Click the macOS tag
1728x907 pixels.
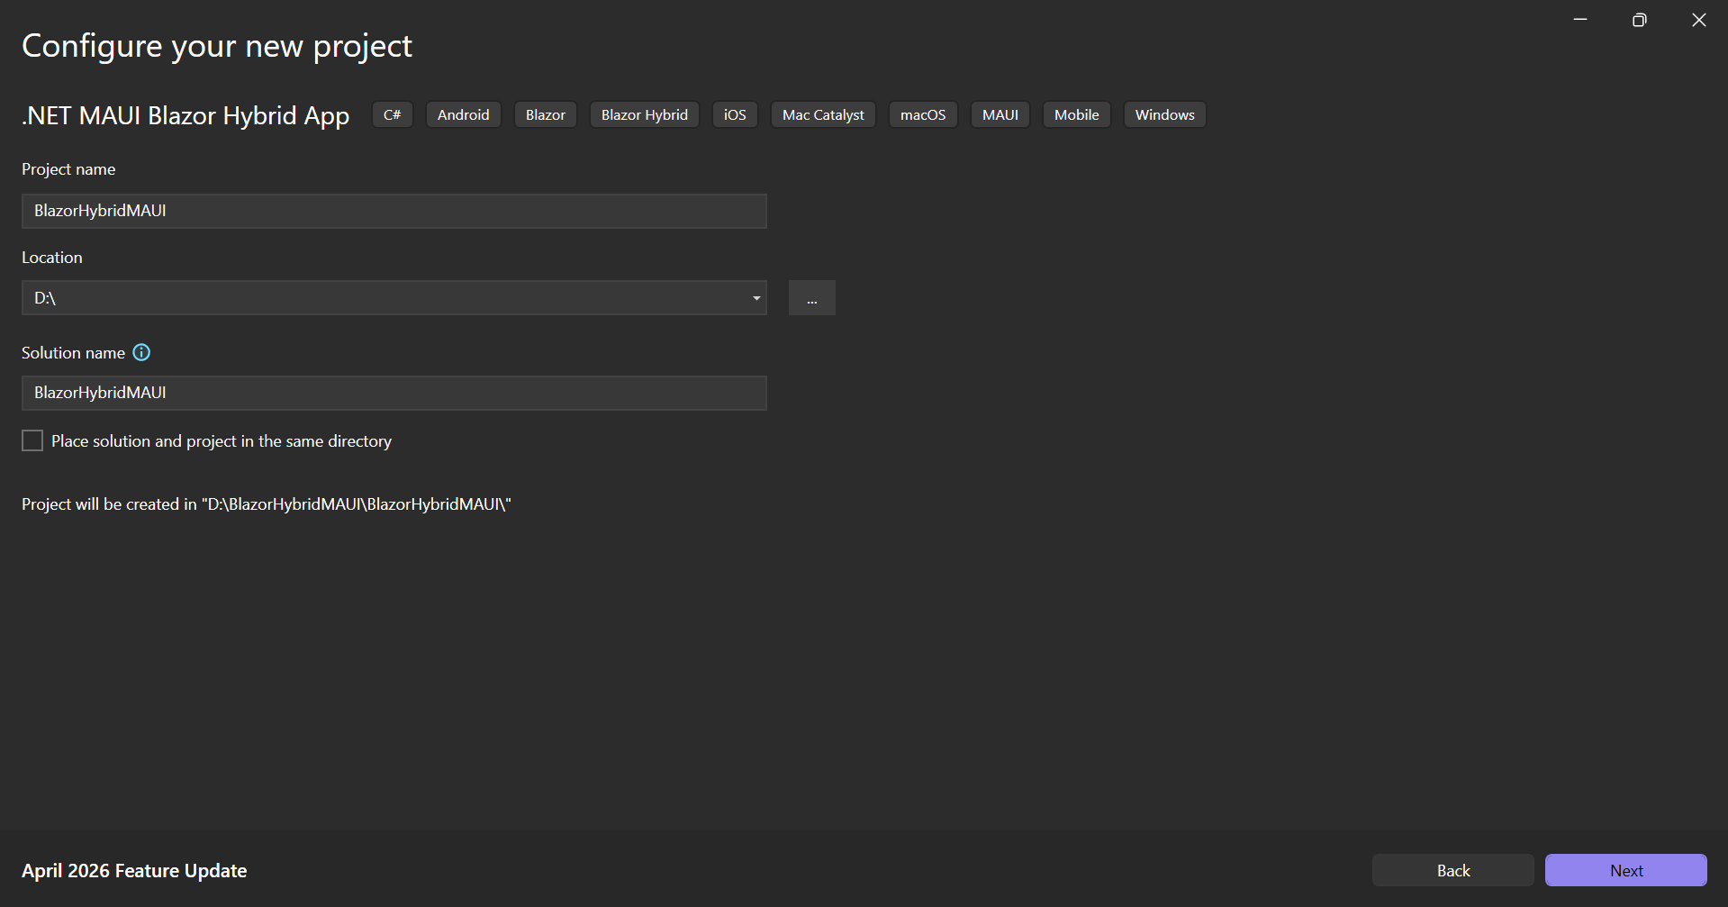923,114
